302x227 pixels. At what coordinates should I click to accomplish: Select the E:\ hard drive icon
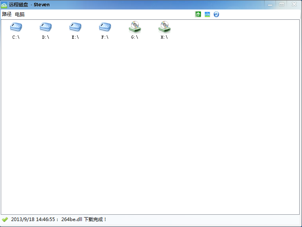click(75, 27)
